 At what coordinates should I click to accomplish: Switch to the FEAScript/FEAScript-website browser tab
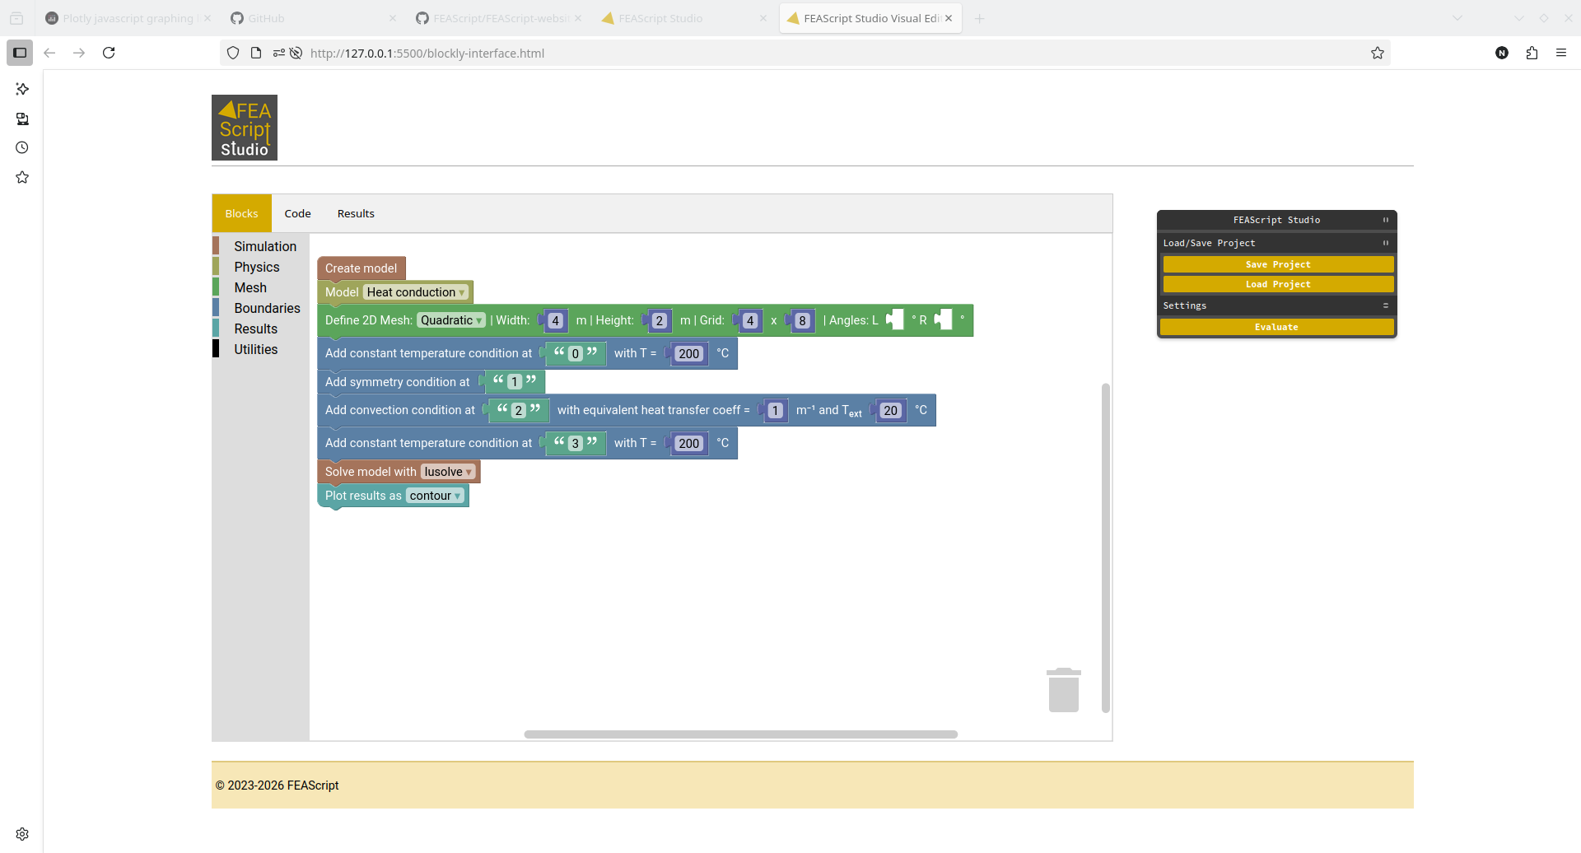498,18
